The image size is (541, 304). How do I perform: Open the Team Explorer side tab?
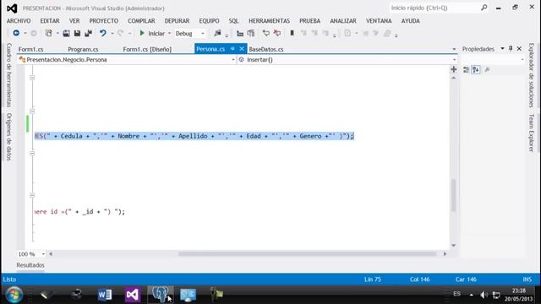click(x=532, y=133)
